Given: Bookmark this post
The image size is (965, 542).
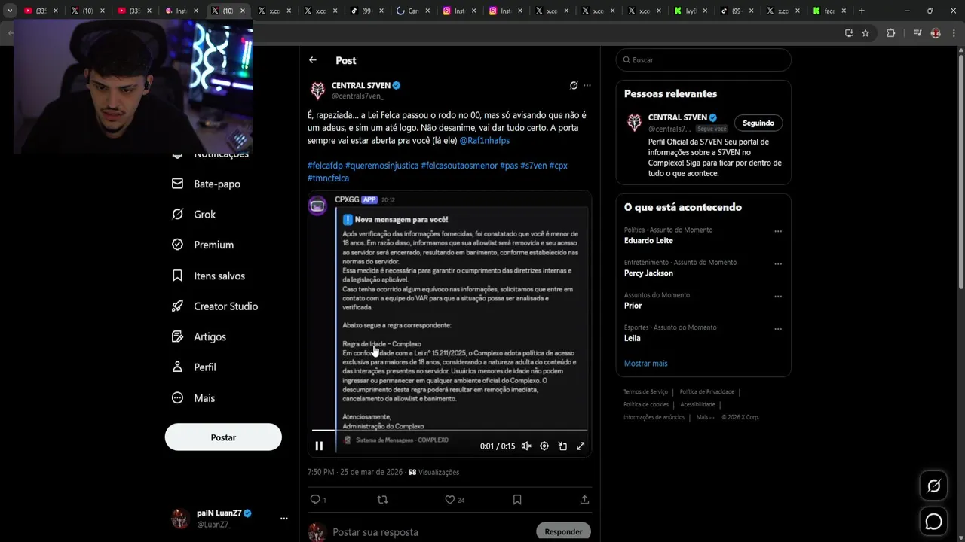Looking at the screenshot, I should click(517, 500).
